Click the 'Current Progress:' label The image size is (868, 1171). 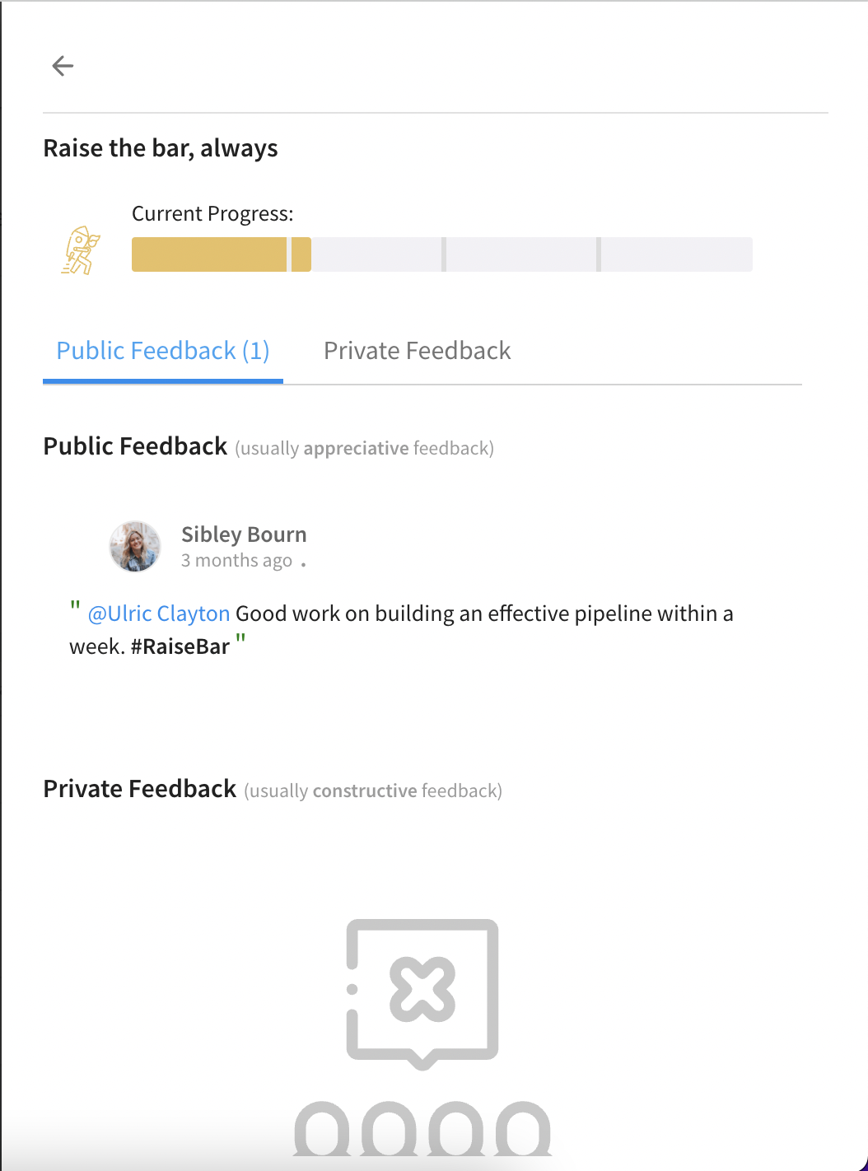pos(212,214)
